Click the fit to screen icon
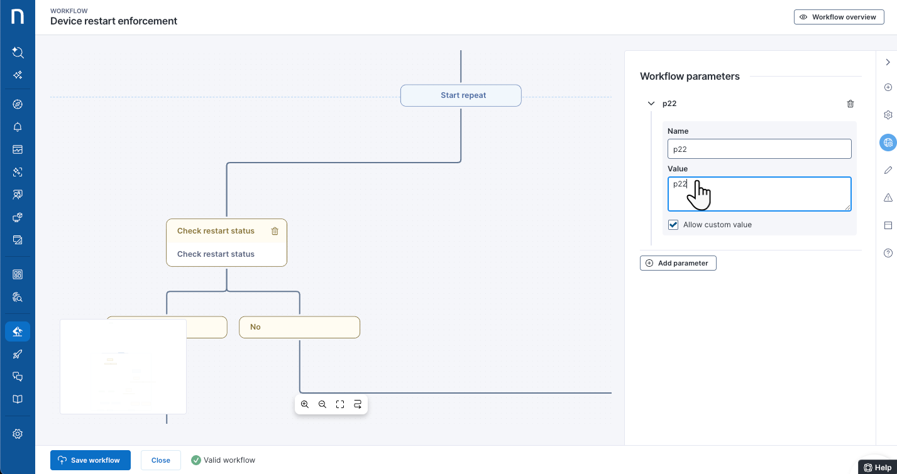This screenshot has width=897, height=474. tap(340, 404)
